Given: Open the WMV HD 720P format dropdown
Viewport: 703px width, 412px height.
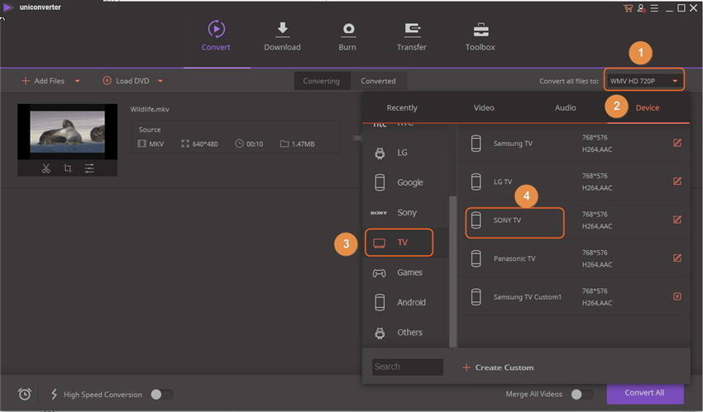Looking at the screenshot, I should (x=644, y=81).
